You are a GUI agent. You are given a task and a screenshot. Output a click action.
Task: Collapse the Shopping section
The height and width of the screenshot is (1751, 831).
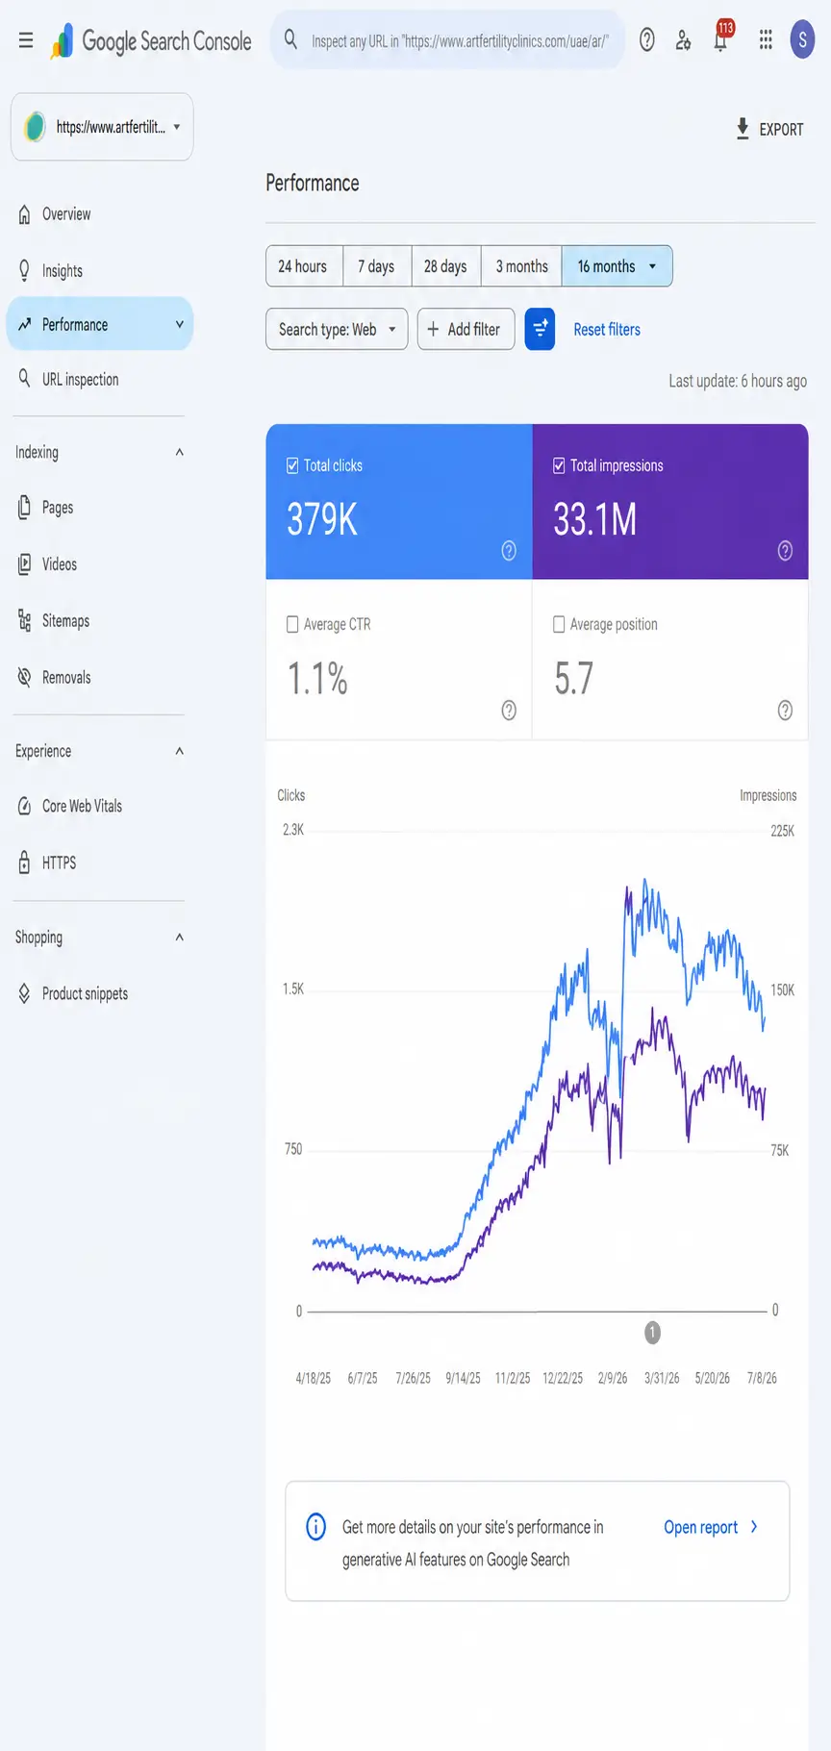point(179,938)
